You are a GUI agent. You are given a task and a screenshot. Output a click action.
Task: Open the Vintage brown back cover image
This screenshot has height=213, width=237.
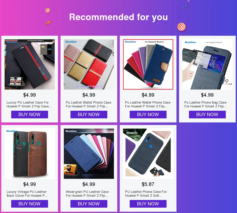(29, 154)
